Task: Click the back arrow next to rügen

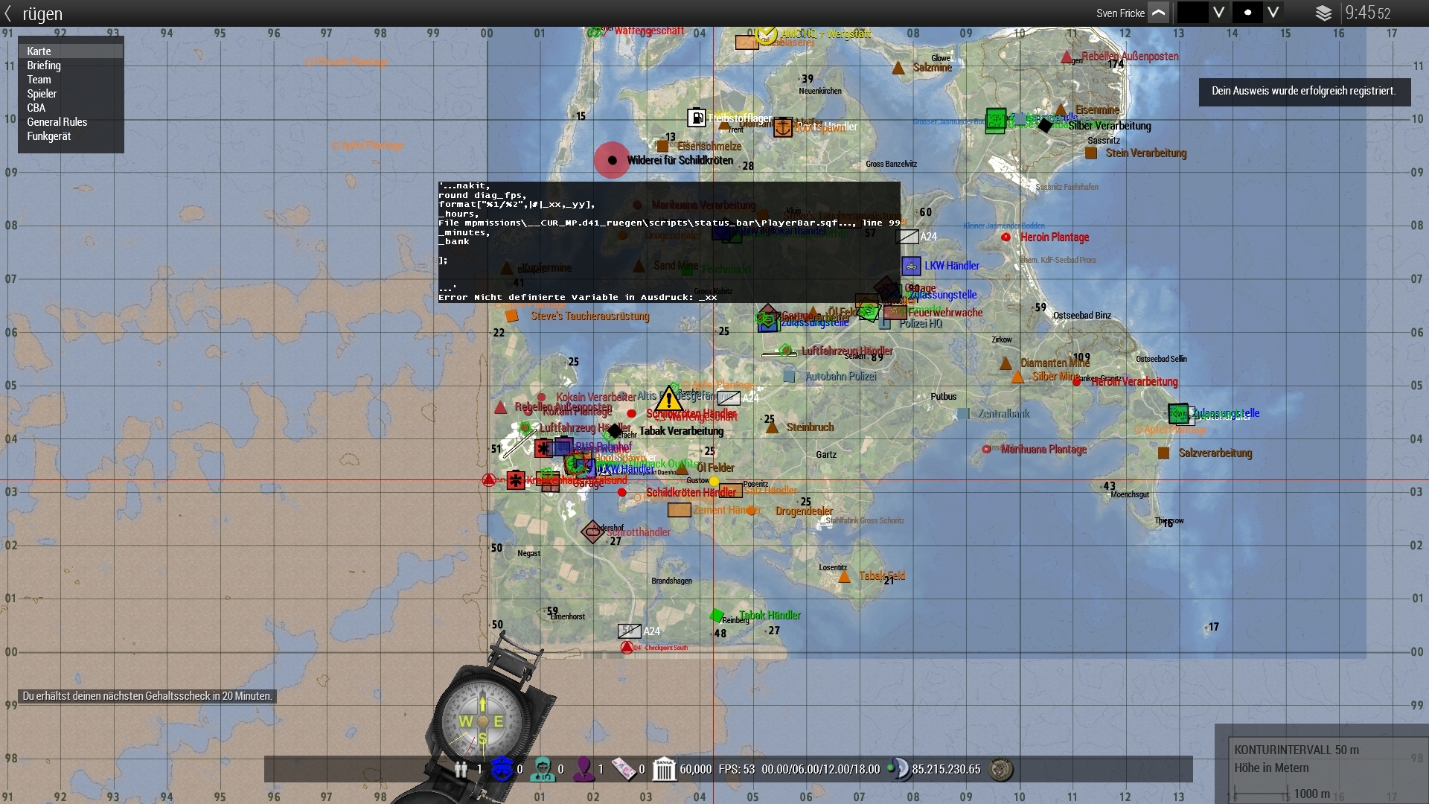Action: click(x=8, y=13)
